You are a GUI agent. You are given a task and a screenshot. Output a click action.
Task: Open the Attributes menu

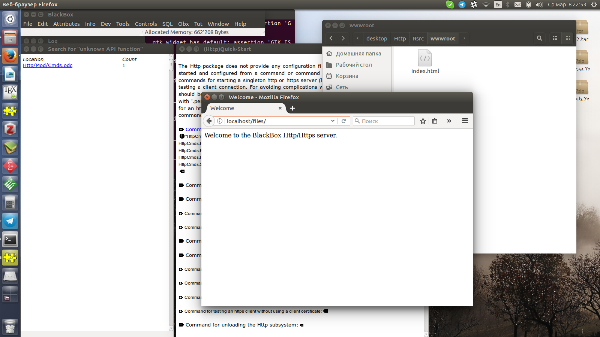pos(66,24)
